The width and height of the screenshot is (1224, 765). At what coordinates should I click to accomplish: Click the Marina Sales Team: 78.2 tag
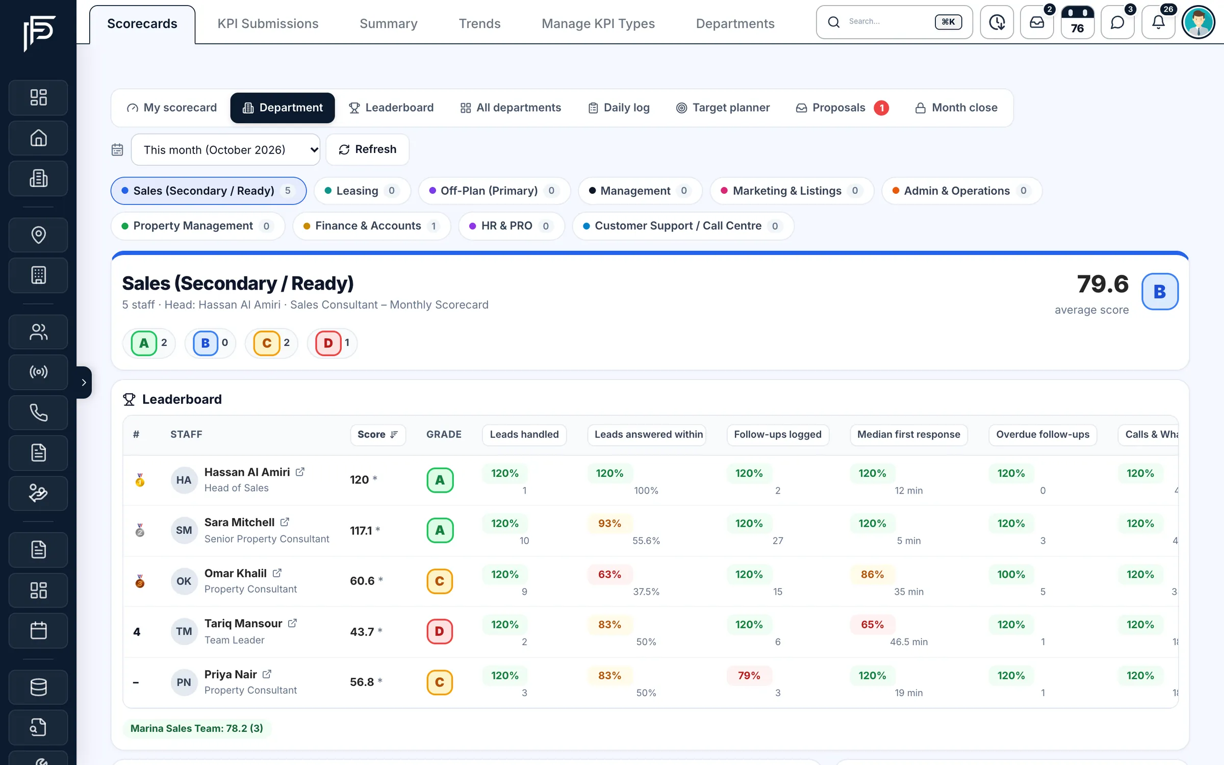click(197, 728)
